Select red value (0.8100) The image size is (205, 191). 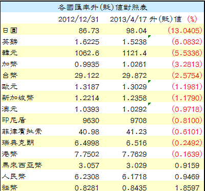187,121
